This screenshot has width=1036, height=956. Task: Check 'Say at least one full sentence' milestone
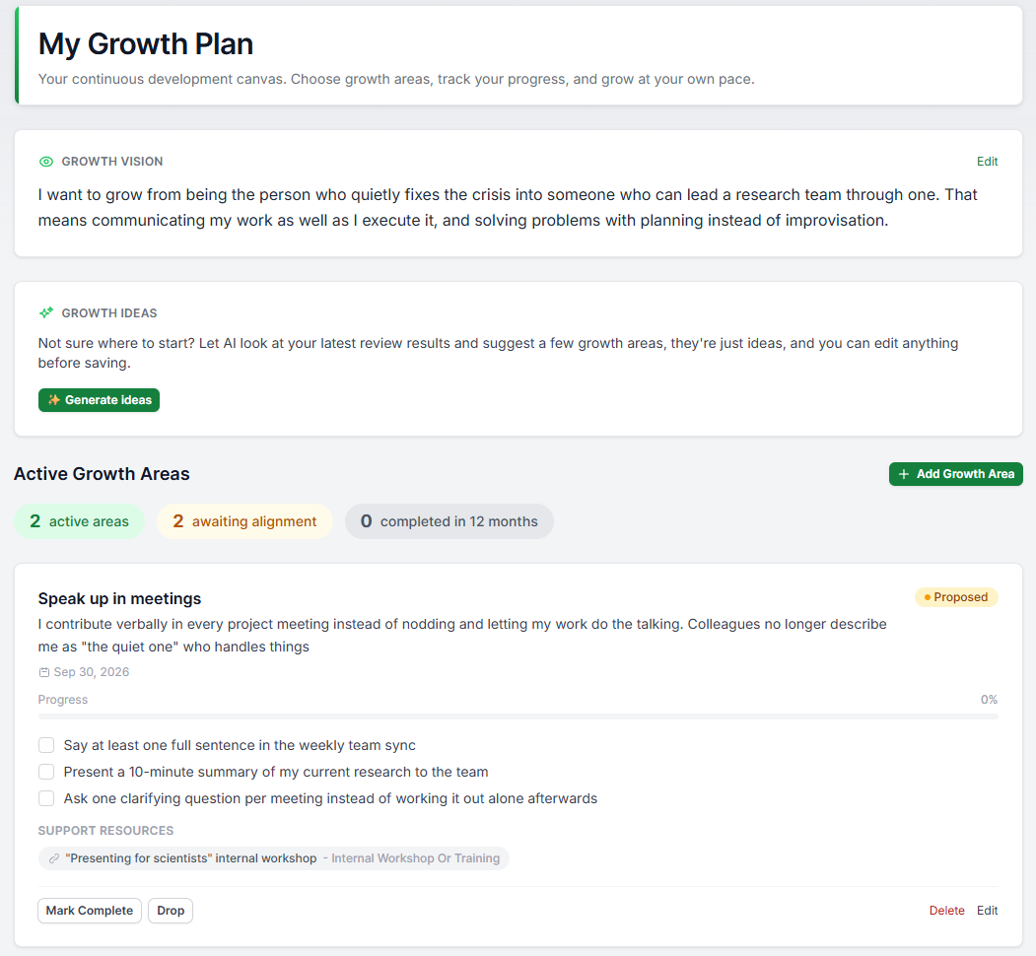[46, 746]
